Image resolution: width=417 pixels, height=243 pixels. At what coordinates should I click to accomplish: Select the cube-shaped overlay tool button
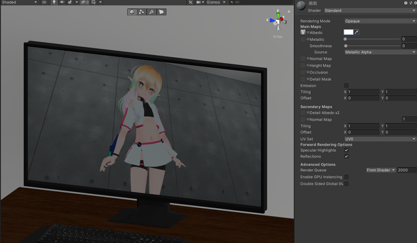[132, 12]
